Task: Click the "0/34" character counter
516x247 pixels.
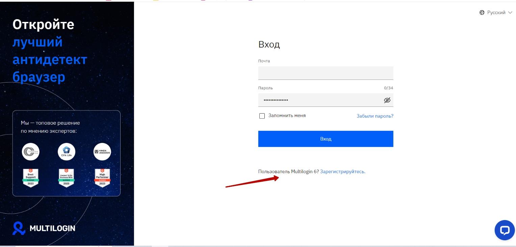Action: (x=388, y=88)
